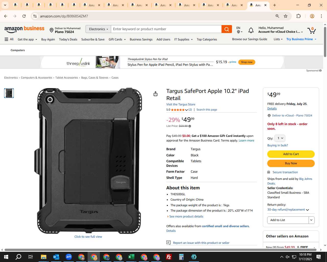Open Buy Again in navigation bar
This screenshot has height=262, width=327.
[48, 39]
